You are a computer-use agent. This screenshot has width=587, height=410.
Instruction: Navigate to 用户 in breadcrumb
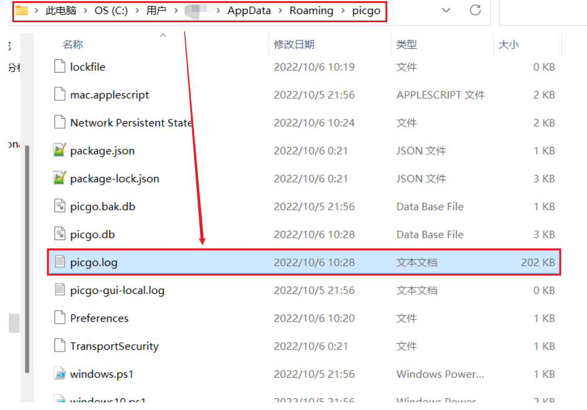click(156, 11)
